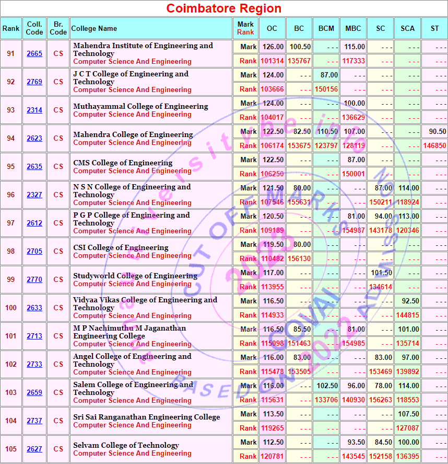Image resolution: width=448 pixels, height=464 pixels.
Task: Open the 2635 CMS College code link
Action: click(x=34, y=167)
